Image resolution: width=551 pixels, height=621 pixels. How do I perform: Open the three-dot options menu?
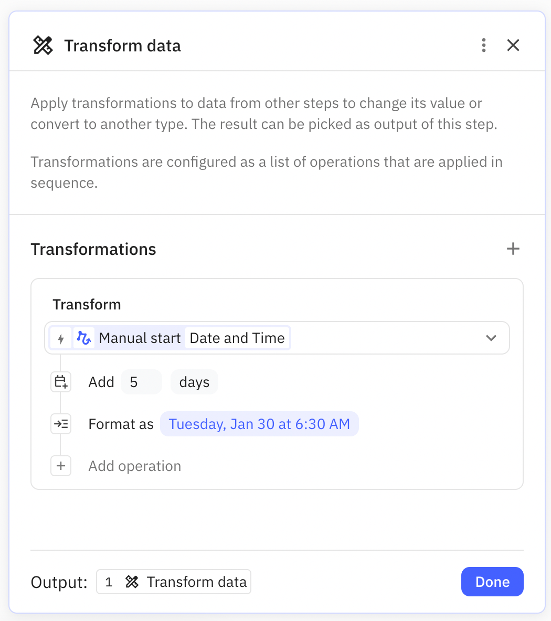point(483,45)
